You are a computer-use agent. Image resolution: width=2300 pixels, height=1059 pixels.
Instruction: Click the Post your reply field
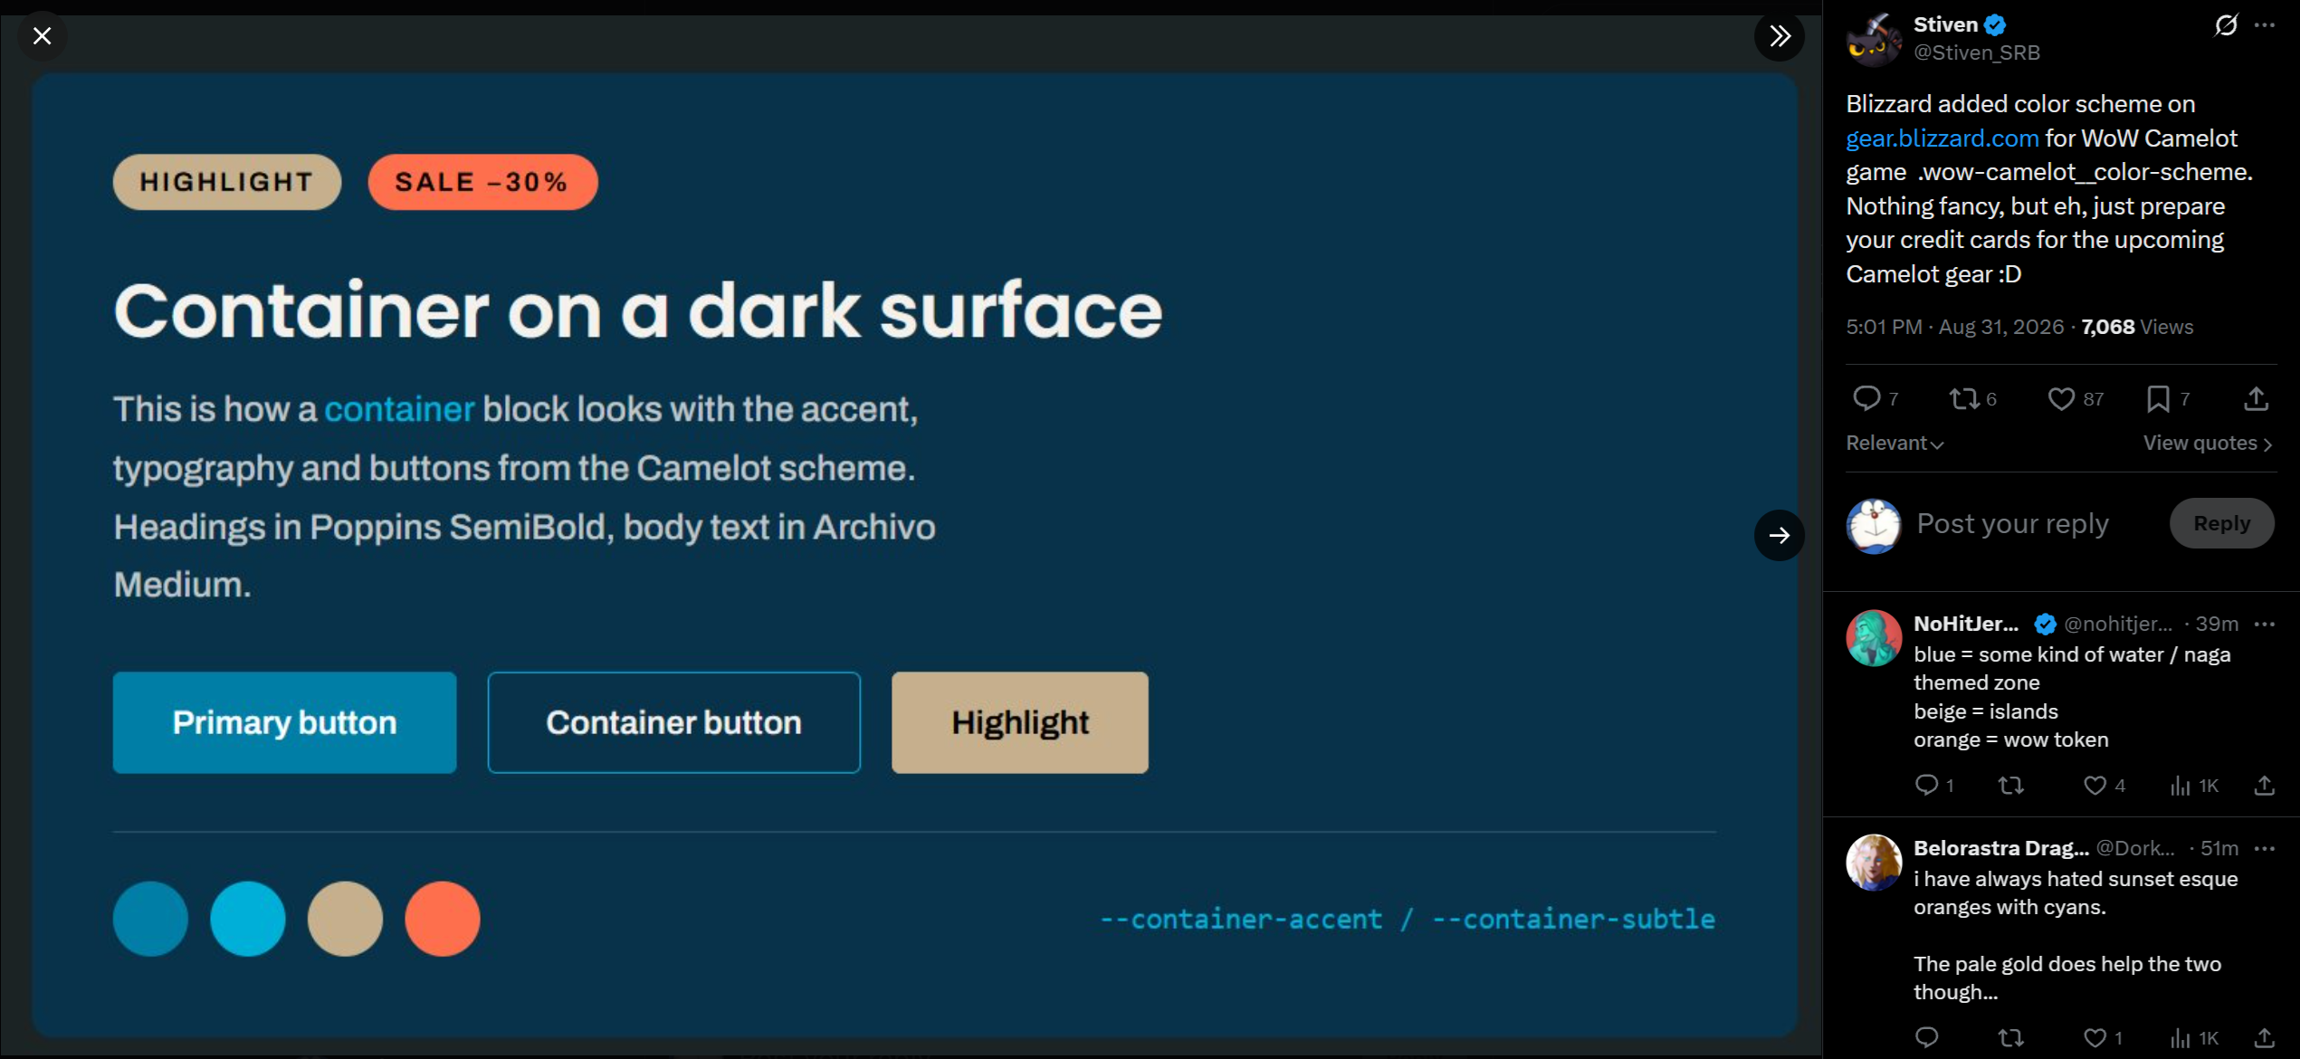click(x=2013, y=524)
